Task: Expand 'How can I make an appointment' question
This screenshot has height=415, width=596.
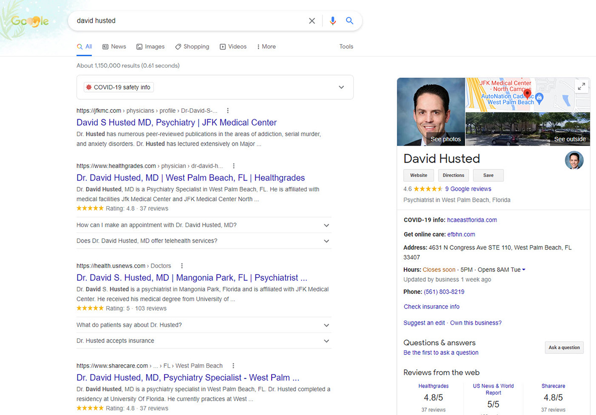Action: (204, 225)
